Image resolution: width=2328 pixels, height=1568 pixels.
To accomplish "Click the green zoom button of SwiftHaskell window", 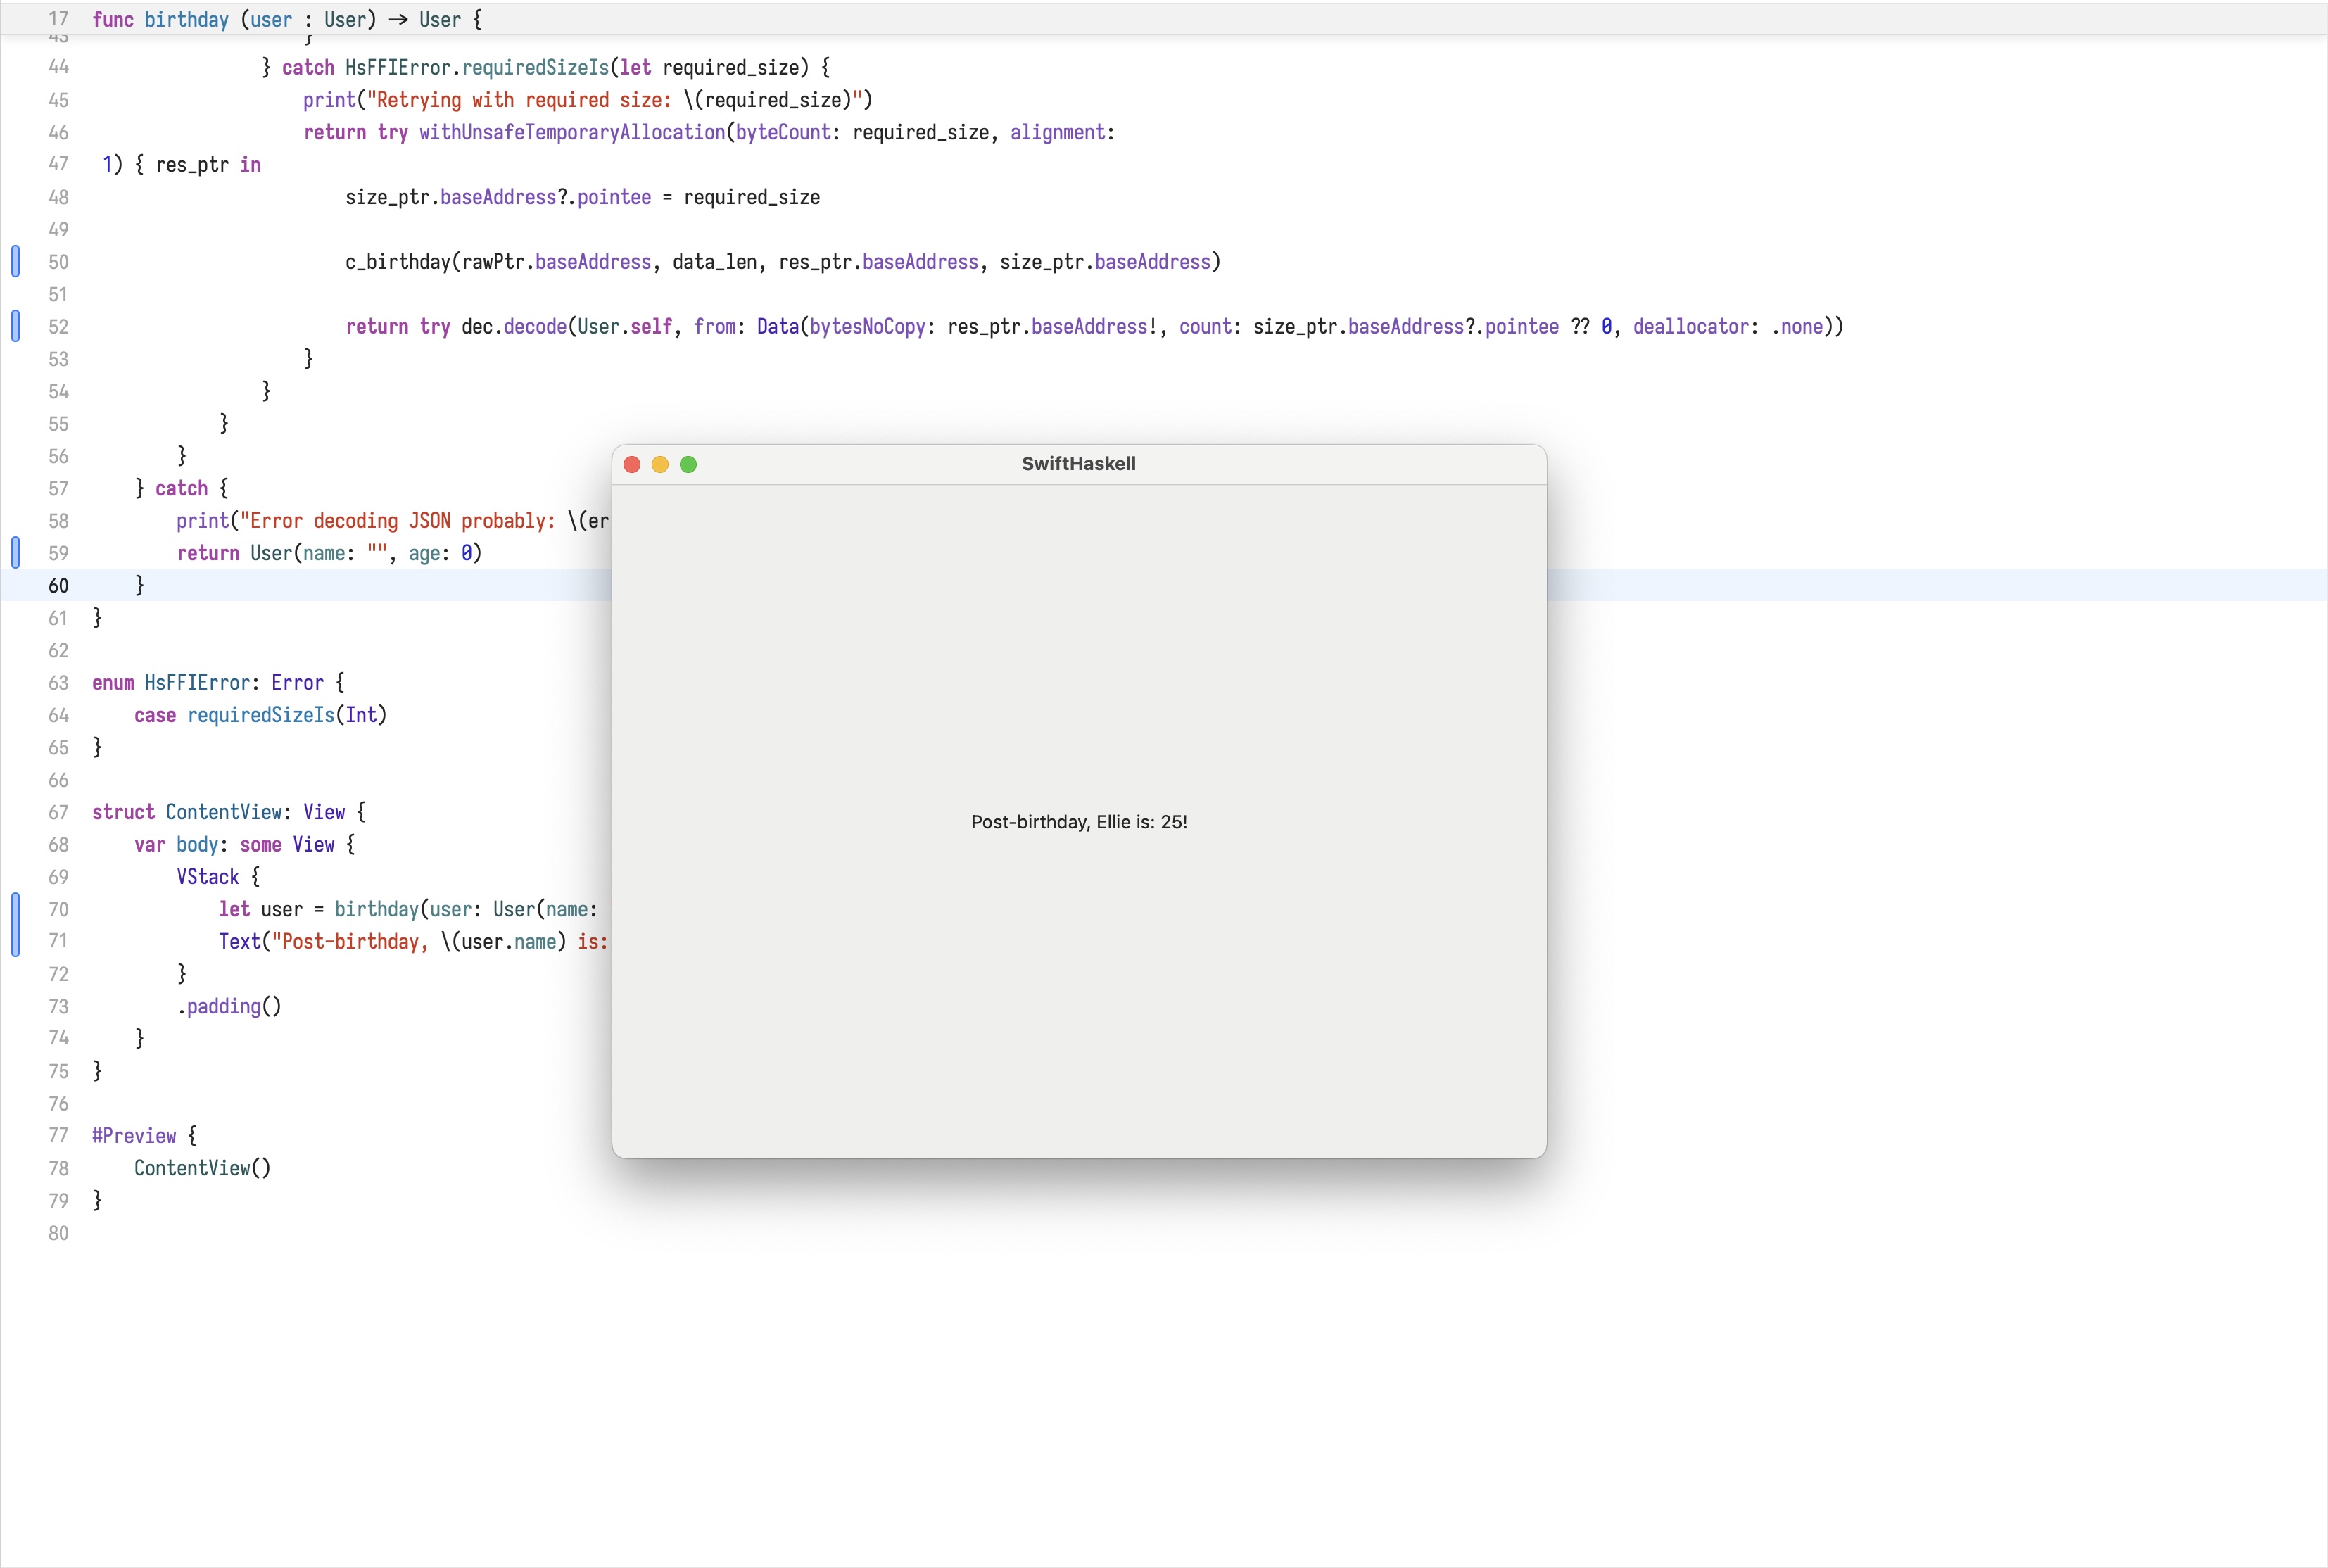I will (689, 464).
